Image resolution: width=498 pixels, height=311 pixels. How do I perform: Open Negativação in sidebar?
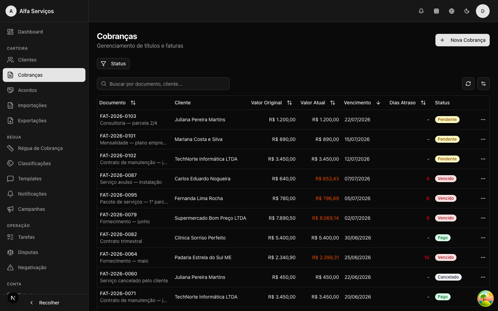pyautogui.click(x=44, y=267)
